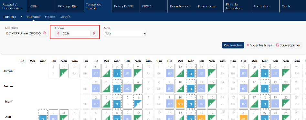Switch to the Congés tab

(x=65, y=17)
